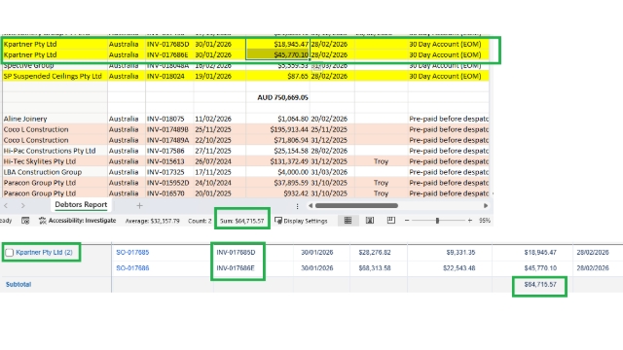This screenshot has height=350, width=623.
Task: Select SP Suspended Ceilings Pty Ltd cell
Action: [55, 76]
